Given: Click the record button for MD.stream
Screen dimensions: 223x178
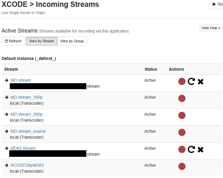Looking at the screenshot, I should point(182,81).
